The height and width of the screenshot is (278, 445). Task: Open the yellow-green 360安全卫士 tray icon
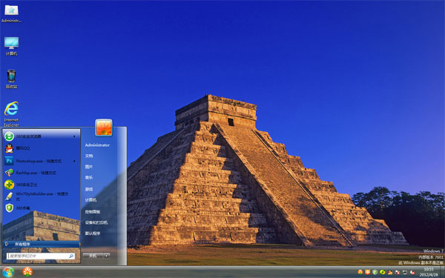coord(383,272)
